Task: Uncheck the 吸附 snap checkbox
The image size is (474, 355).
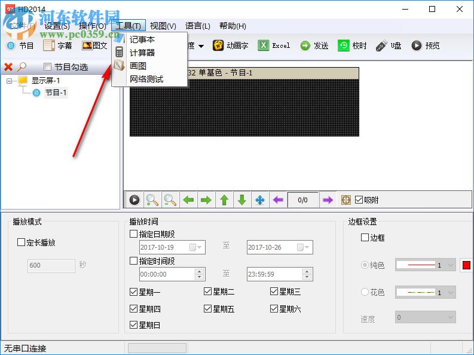Action: pos(359,200)
